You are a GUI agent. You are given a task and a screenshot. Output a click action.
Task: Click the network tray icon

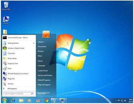(x=122, y=101)
